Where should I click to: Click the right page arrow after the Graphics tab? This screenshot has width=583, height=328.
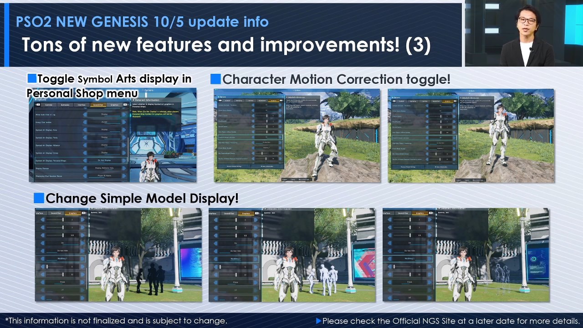[x=127, y=105]
